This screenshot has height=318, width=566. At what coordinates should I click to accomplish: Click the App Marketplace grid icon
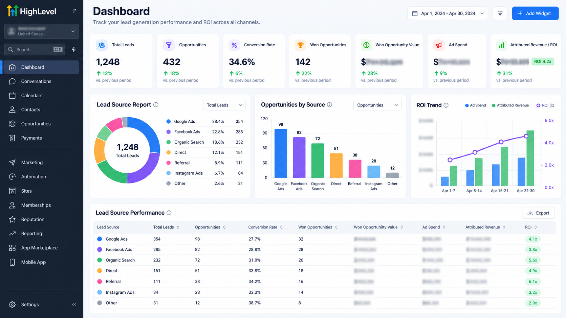point(12,248)
